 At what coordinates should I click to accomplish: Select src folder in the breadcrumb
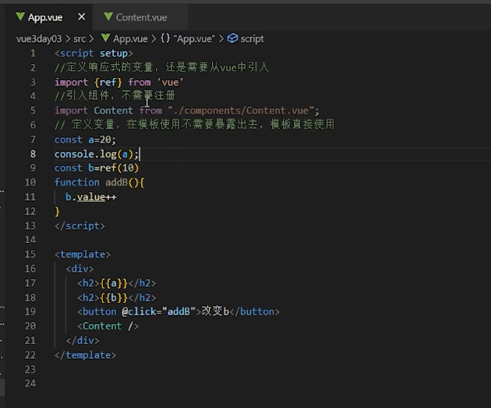tap(79, 39)
